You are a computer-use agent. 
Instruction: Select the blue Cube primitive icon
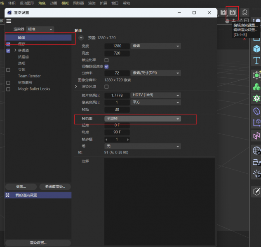point(257,49)
